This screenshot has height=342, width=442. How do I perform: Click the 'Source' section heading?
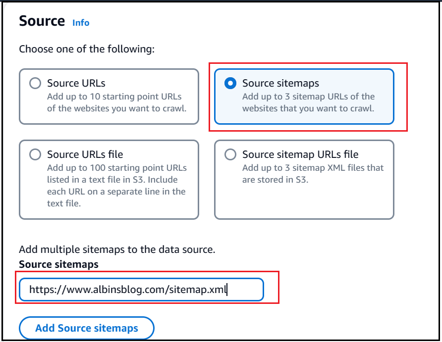click(x=42, y=21)
